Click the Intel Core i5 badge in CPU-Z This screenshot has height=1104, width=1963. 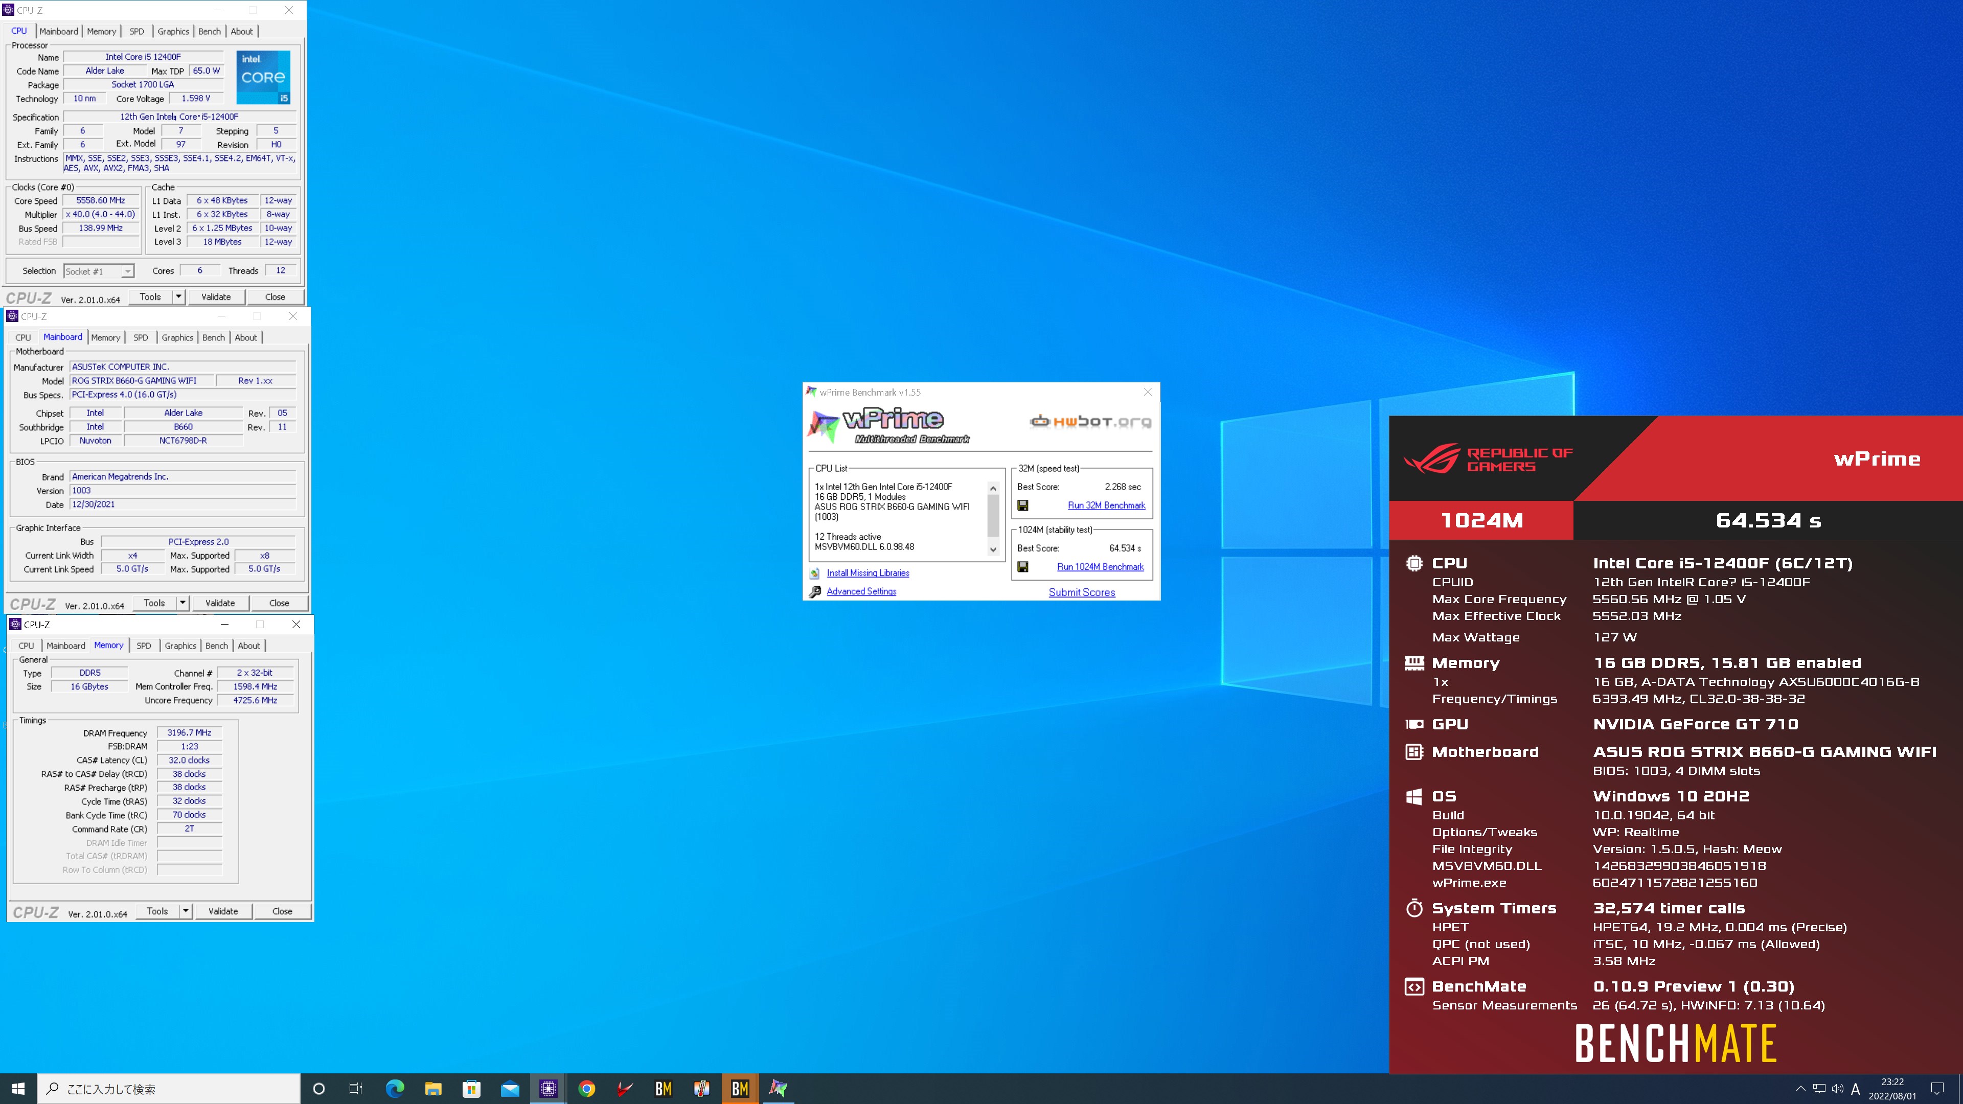tap(263, 78)
